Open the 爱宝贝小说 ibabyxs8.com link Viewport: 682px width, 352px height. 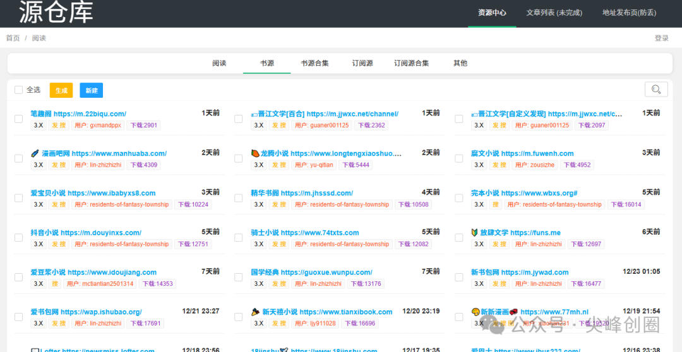[x=93, y=193]
